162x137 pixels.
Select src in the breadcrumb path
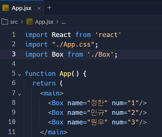(x=14, y=22)
